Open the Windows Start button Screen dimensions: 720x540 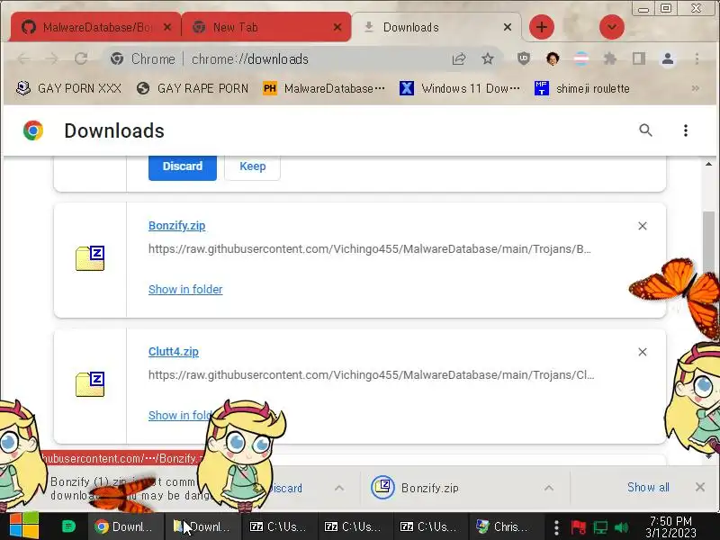(24, 526)
